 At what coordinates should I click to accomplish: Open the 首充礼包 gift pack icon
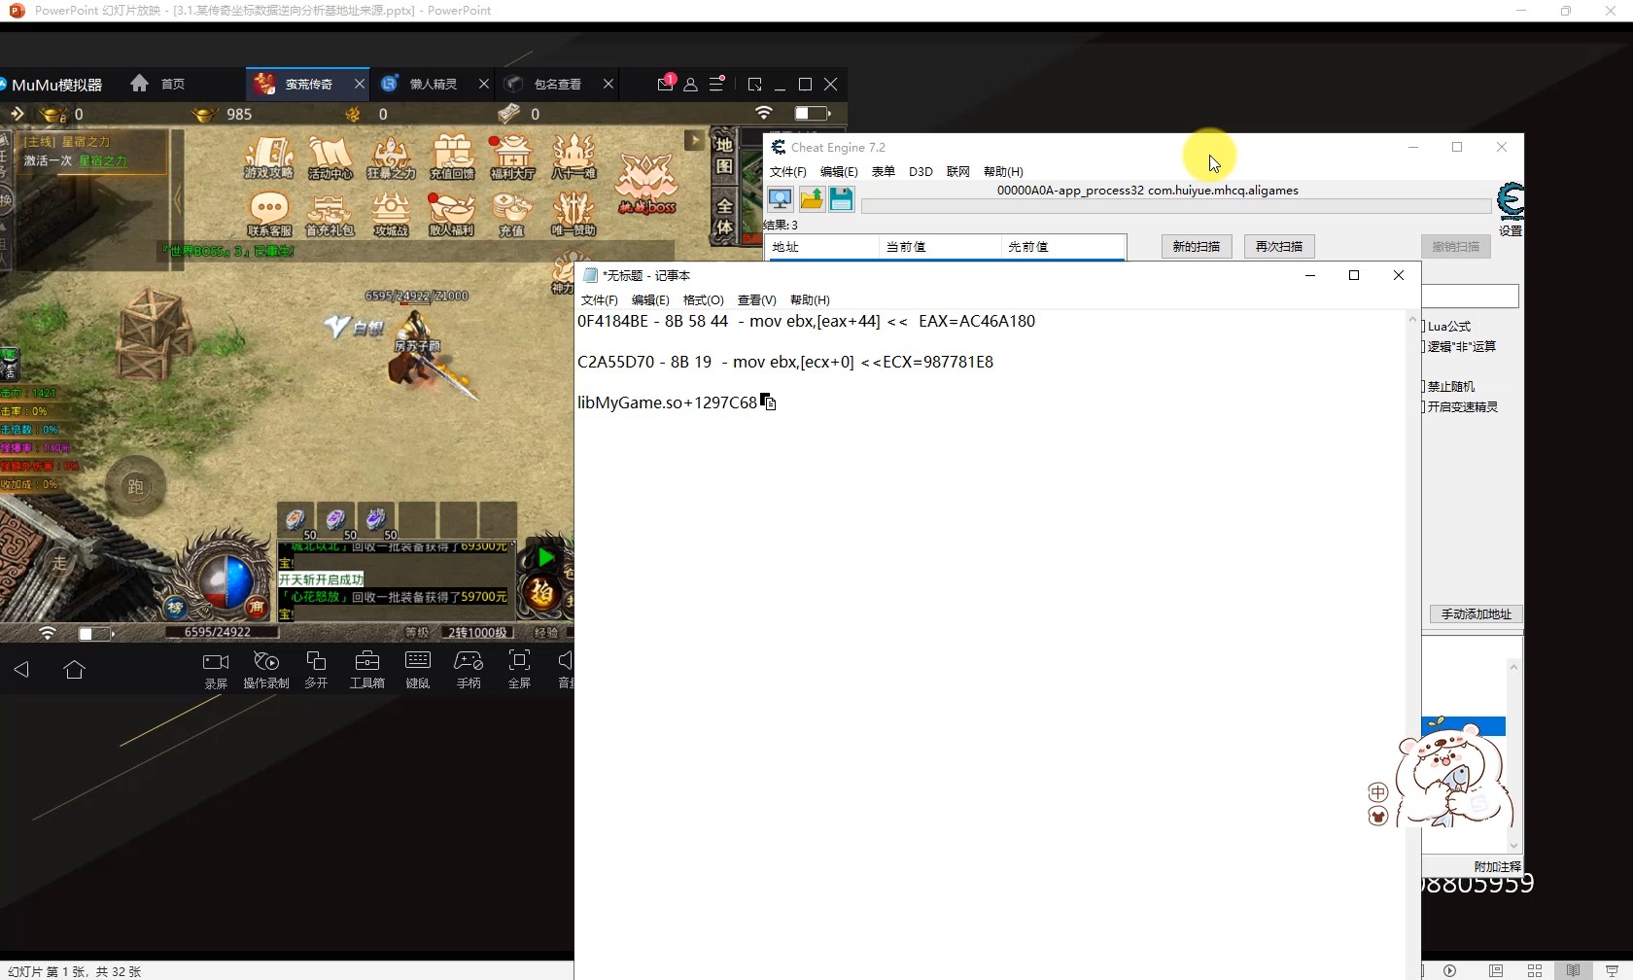click(x=330, y=215)
